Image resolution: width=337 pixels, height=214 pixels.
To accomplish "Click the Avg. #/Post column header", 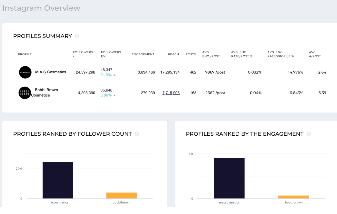I will coord(315,54).
